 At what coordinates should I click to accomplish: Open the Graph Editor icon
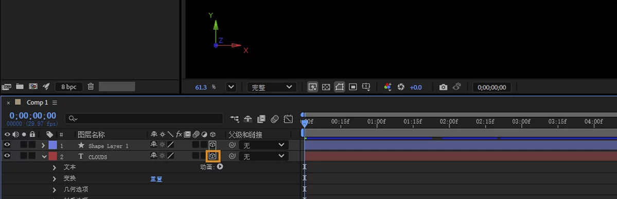[289, 118]
